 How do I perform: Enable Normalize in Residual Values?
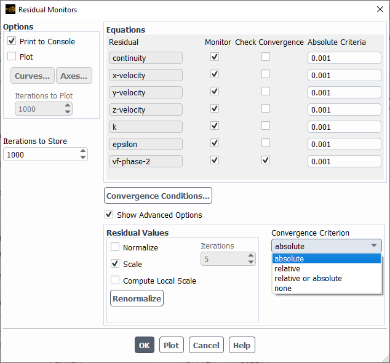(115, 247)
